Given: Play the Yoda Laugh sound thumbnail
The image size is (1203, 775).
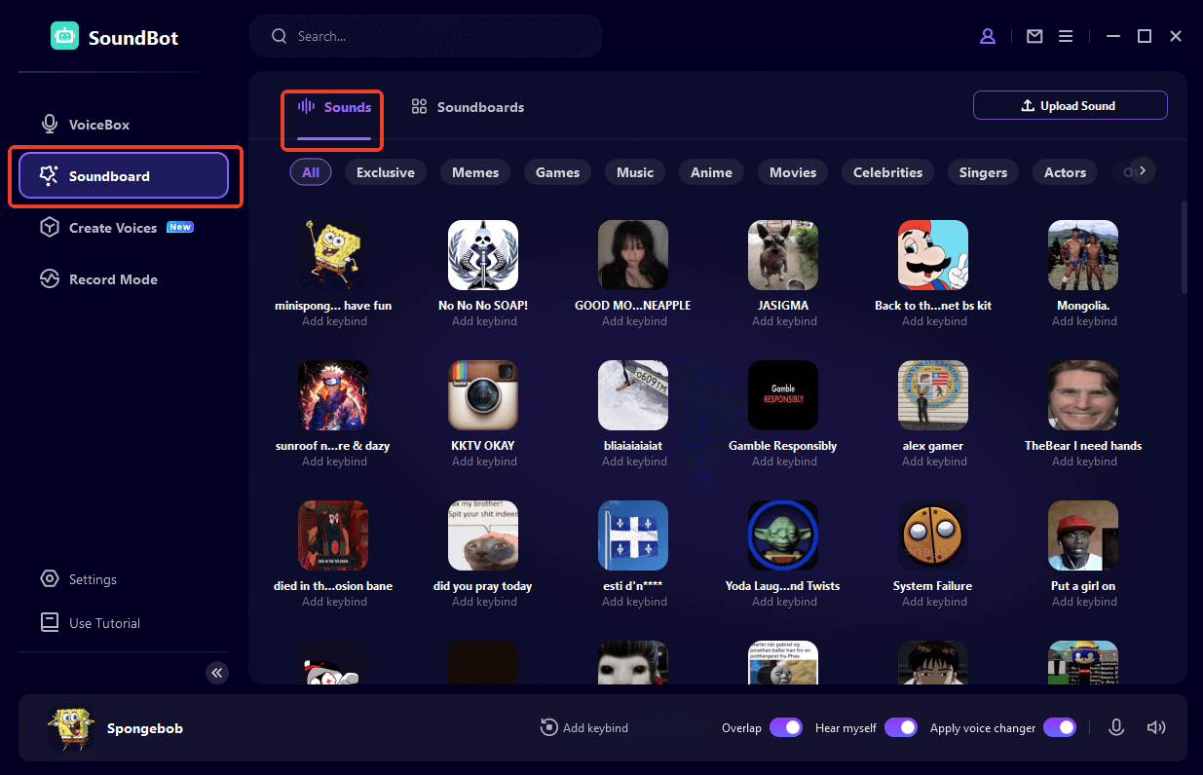Looking at the screenshot, I should pyautogui.click(x=783, y=535).
